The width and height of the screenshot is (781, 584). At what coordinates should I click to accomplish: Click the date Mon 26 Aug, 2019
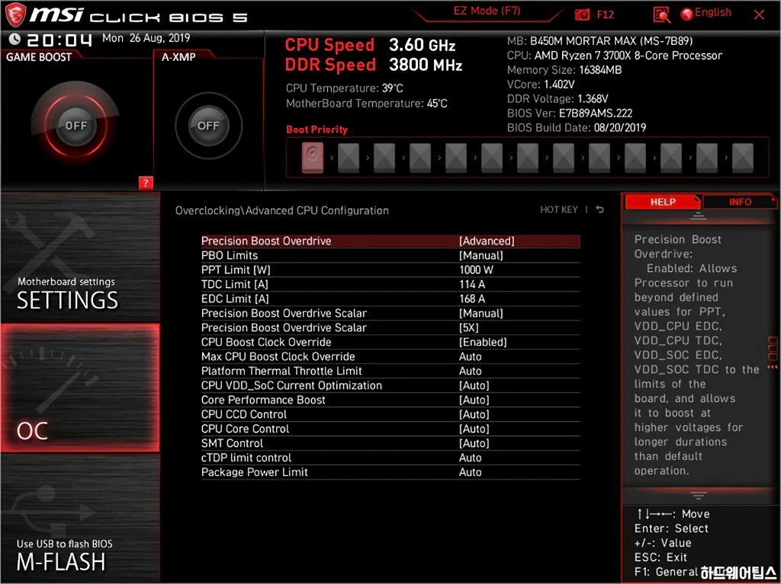point(146,38)
